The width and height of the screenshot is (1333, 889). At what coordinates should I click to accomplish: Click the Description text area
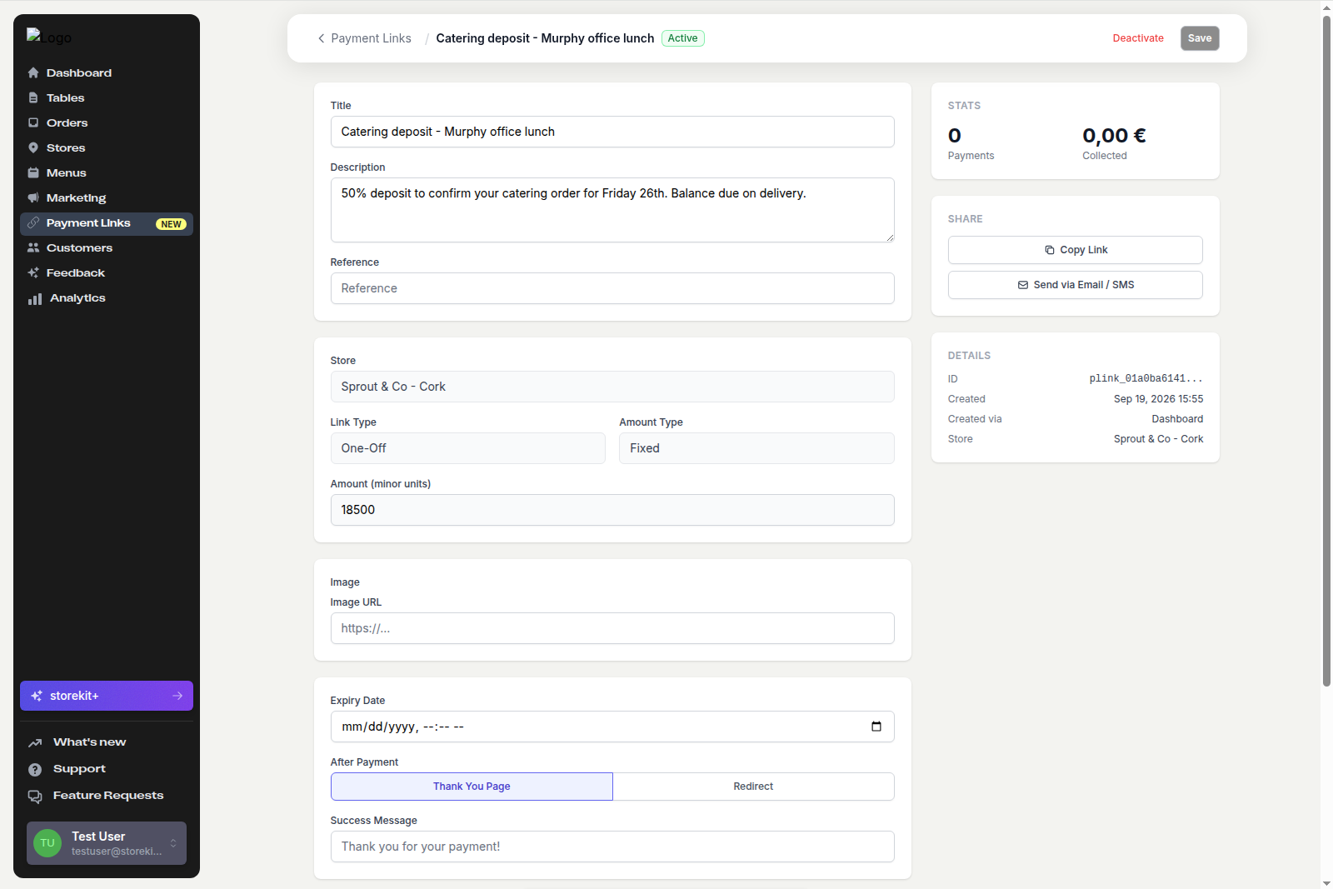(612, 210)
